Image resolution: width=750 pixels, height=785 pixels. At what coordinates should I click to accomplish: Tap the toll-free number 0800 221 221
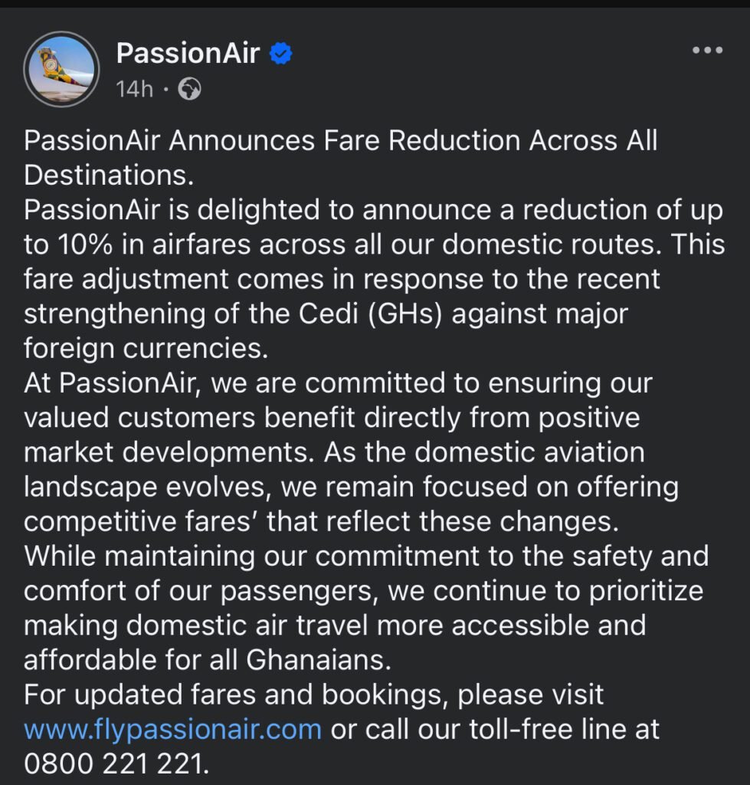click(x=116, y=764)
